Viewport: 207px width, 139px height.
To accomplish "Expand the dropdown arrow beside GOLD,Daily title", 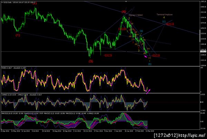I will [x=2, y=2].
